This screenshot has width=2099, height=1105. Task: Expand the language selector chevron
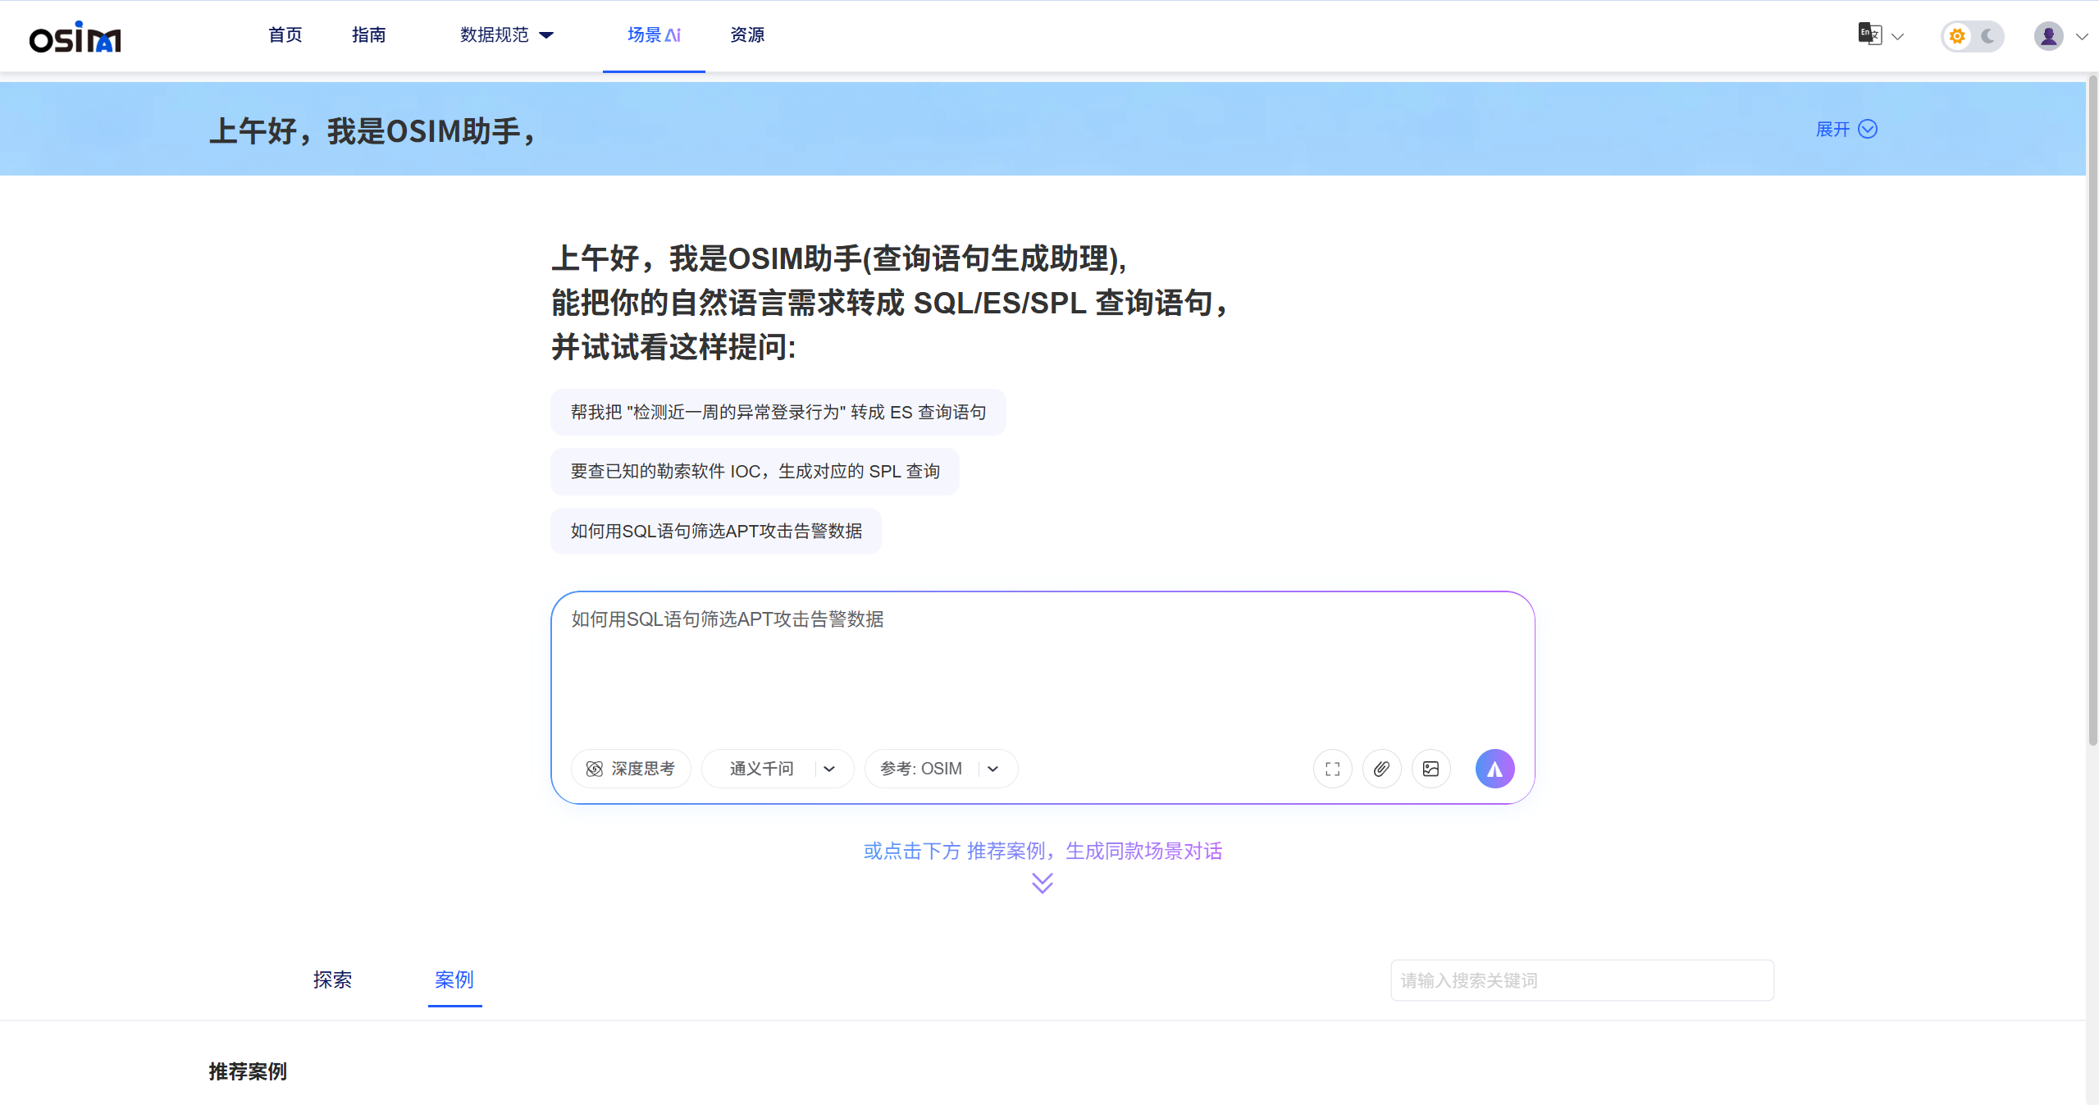click(1897, 36)
